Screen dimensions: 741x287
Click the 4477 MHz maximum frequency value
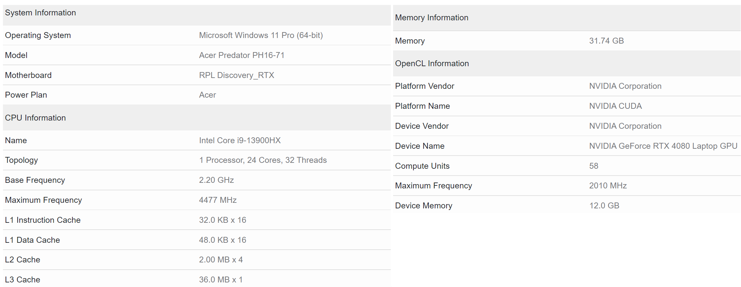click(218, 200)
